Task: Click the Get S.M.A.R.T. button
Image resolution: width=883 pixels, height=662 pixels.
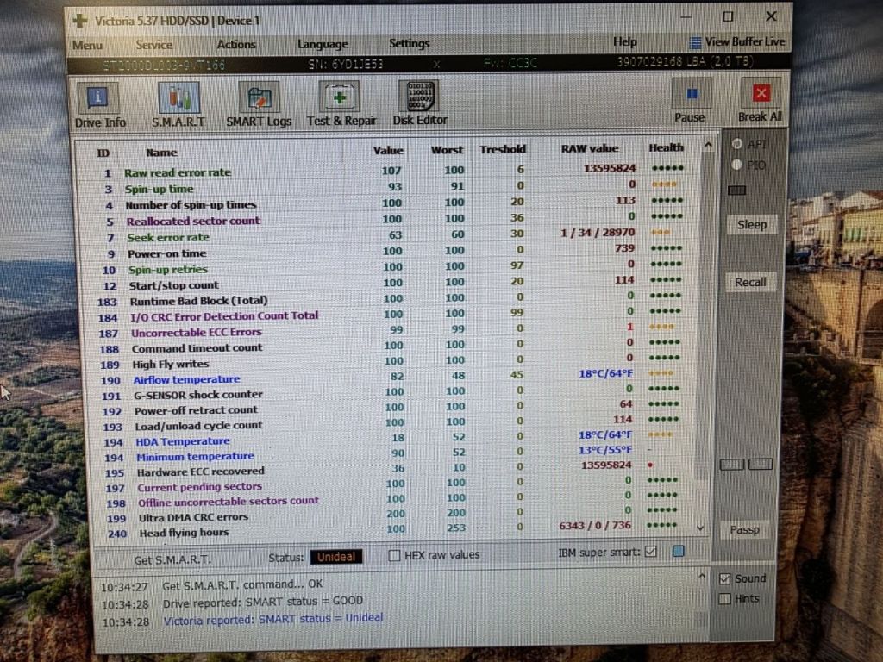Action: tap(172, 559)
